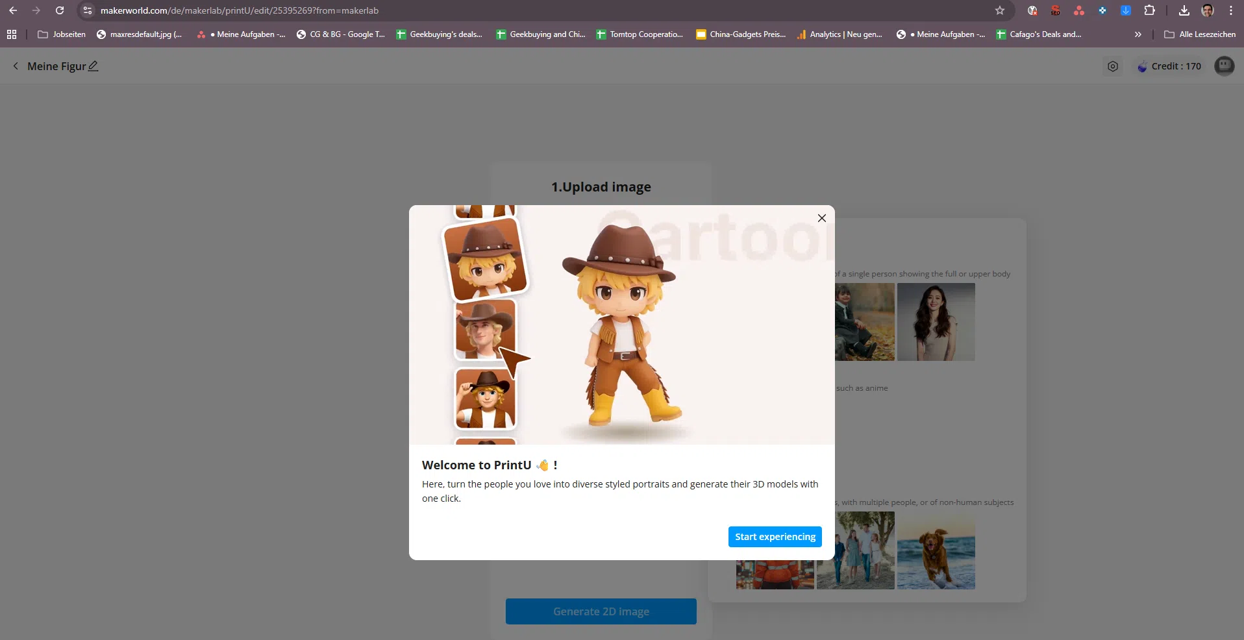This screenshot has width=1244, height=640.
Task: Open the Alle Lesezeichen folder
Action: [x=1200, y=34]
